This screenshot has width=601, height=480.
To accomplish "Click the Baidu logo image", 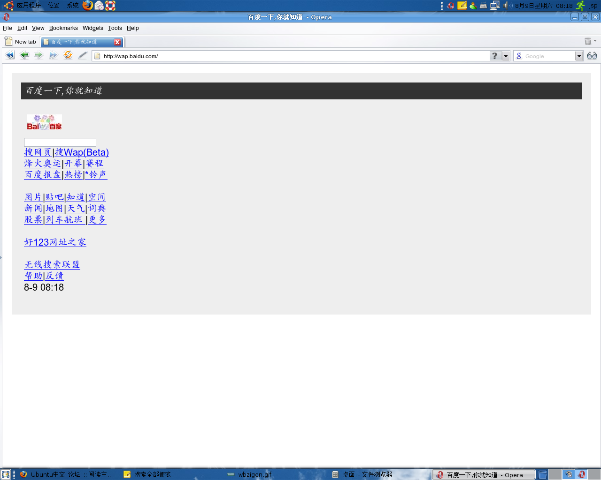I will (44, 122).
